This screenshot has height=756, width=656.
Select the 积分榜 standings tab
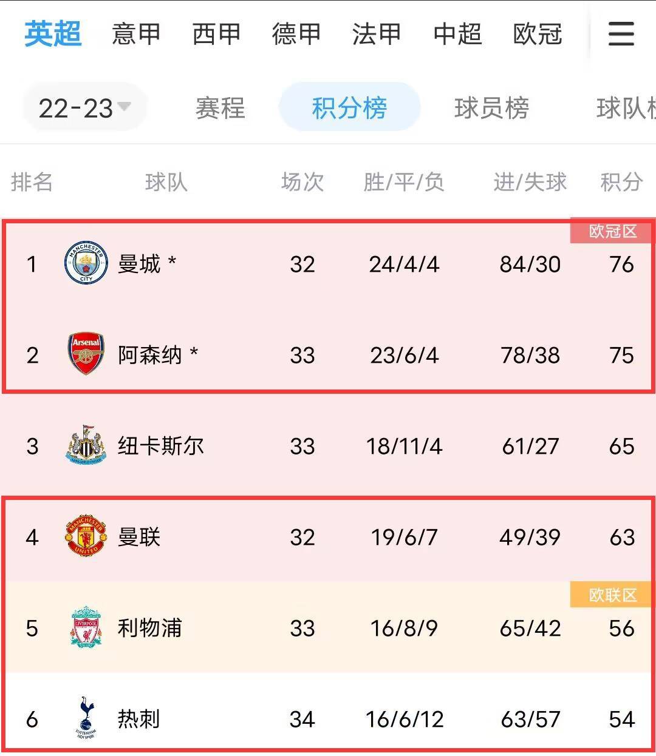[349, 108]
